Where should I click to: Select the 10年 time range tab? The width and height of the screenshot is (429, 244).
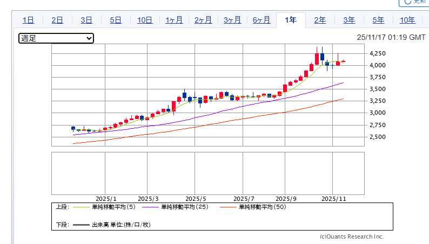click(407, 20)
